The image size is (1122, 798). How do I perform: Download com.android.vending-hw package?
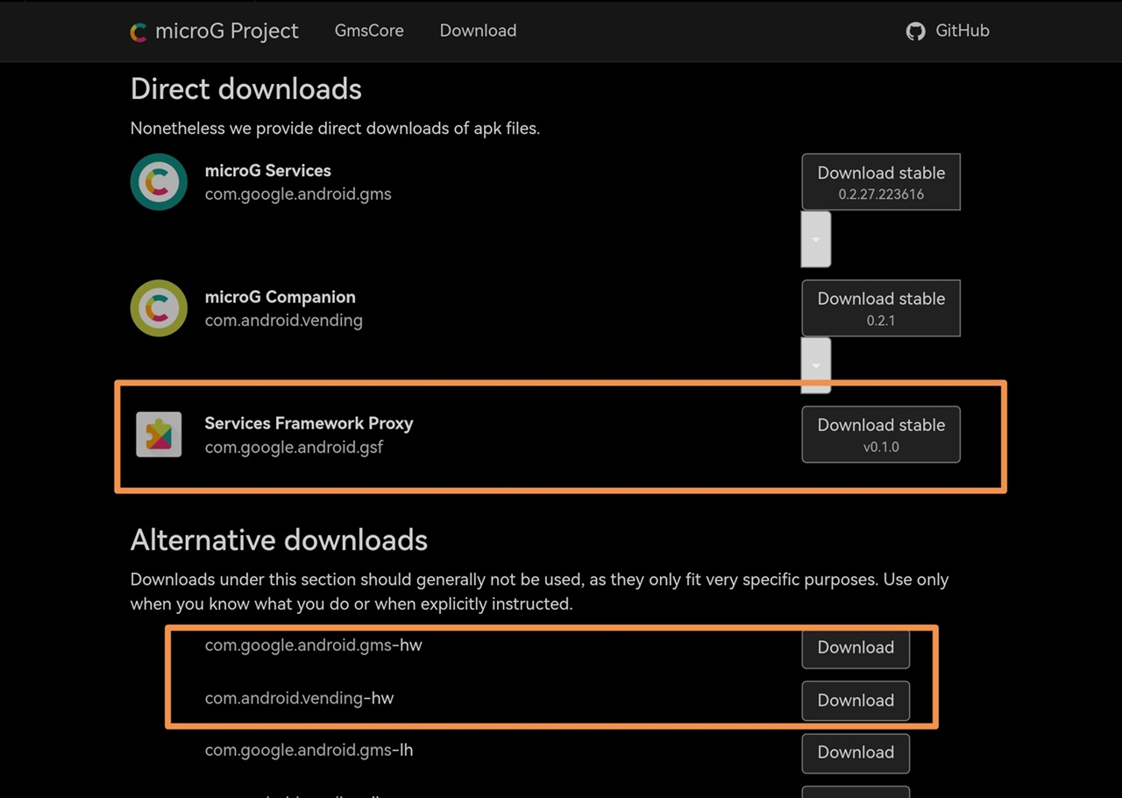tap(856, 701)
